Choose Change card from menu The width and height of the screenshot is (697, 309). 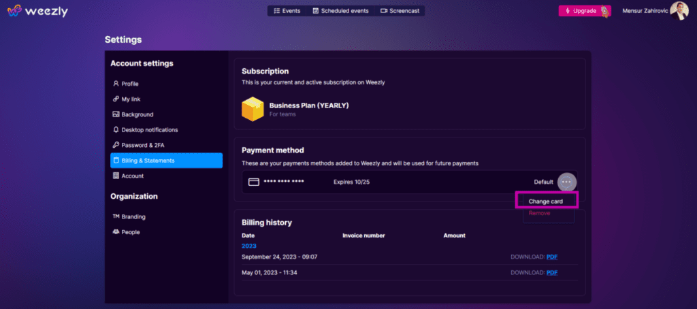[546, 201]
